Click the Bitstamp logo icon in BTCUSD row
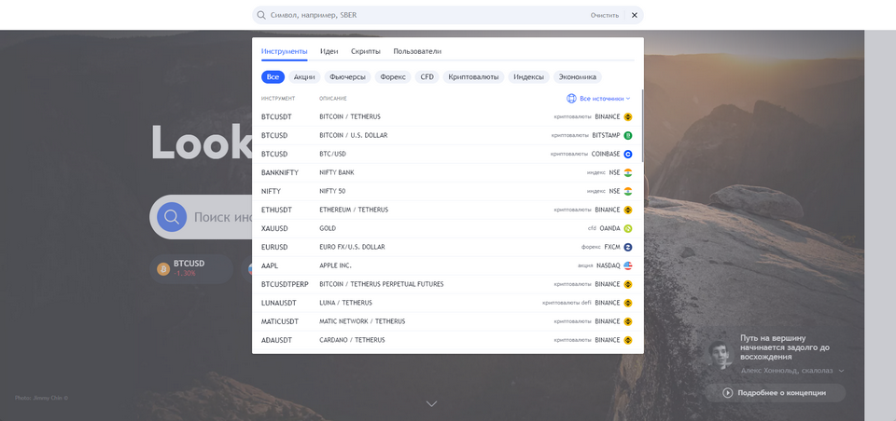896x421 pixels. click(628, 135)
